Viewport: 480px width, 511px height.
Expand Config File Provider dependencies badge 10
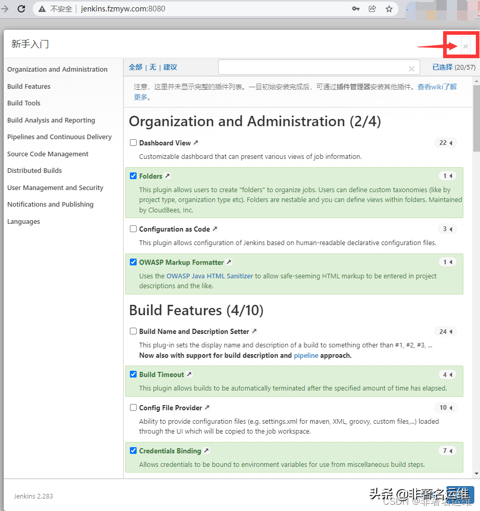coord(445,407)
